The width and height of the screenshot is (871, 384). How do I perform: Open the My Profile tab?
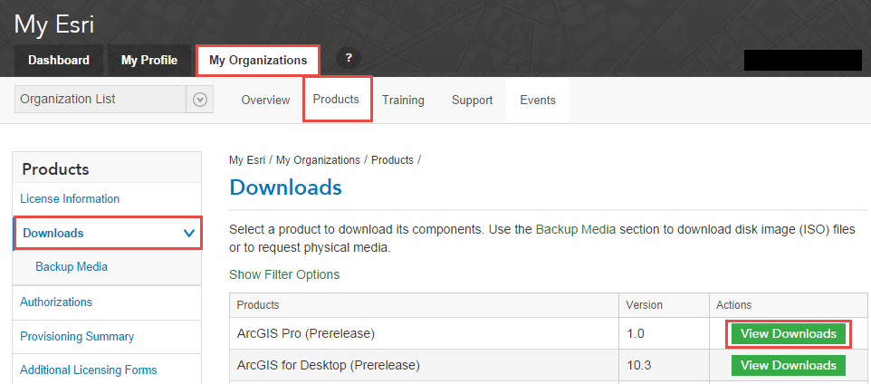149,61
